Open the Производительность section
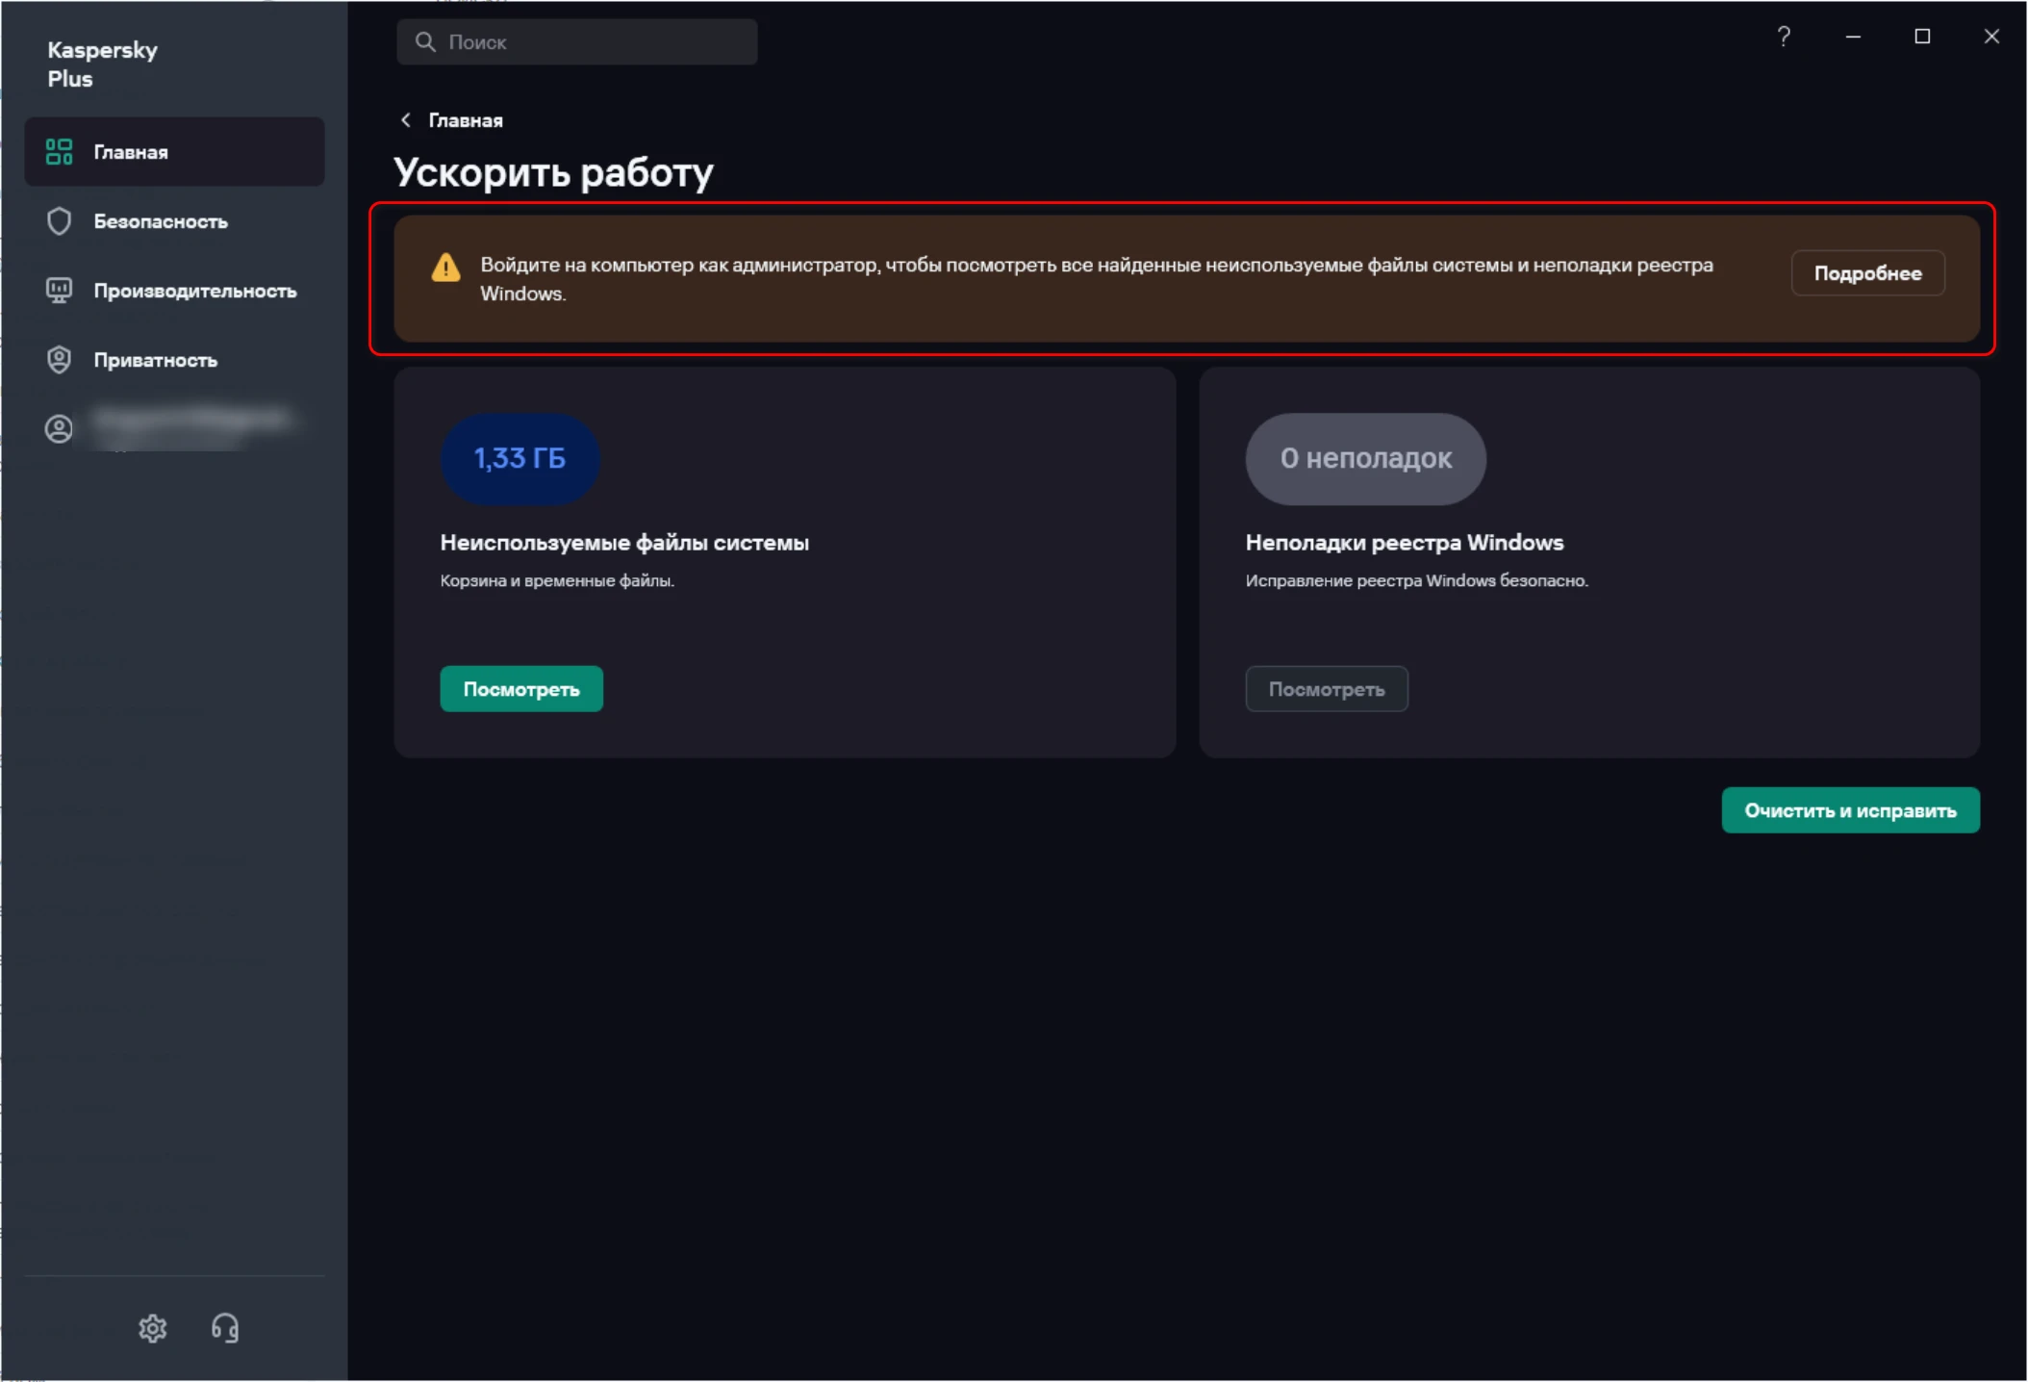2028x1382 pixels. pos(174,291)
